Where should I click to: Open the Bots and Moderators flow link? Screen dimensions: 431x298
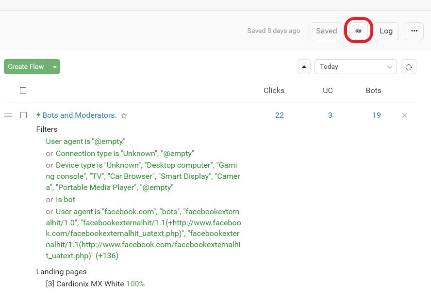click(79, 115)
